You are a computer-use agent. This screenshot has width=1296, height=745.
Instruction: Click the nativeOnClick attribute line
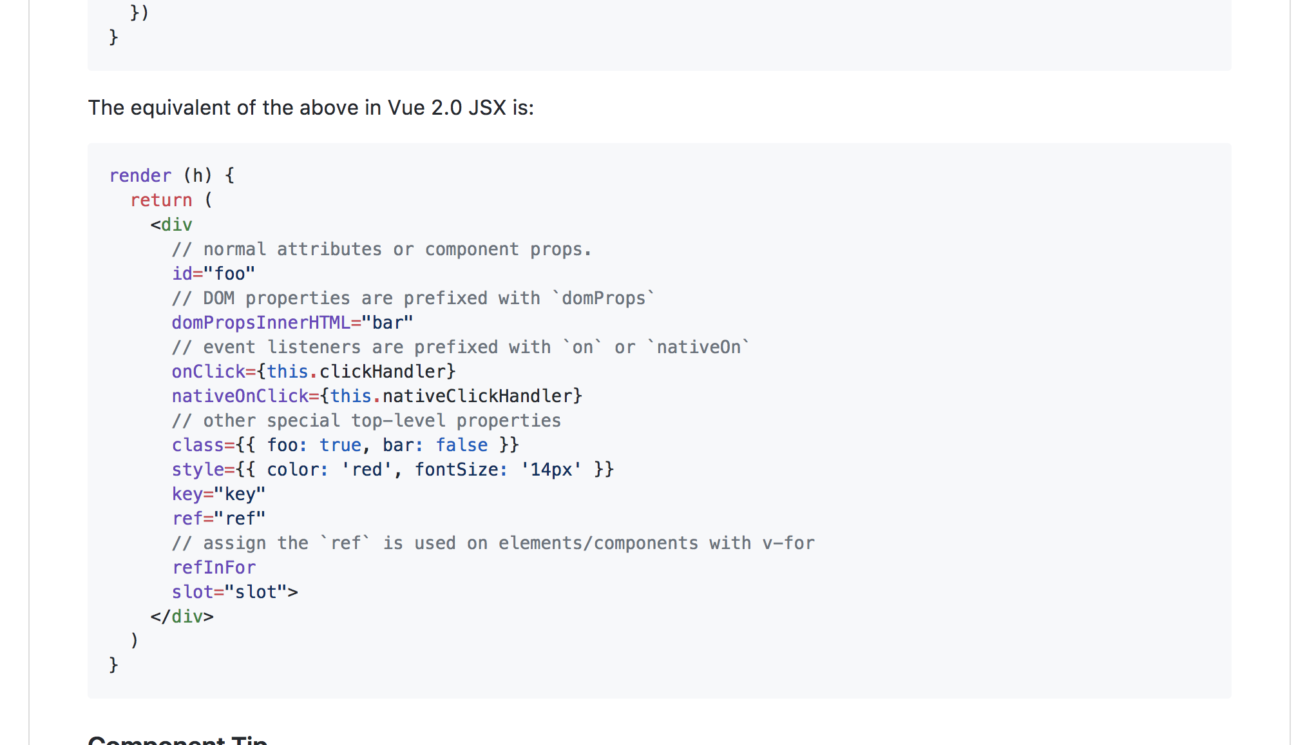click(377, 396)
